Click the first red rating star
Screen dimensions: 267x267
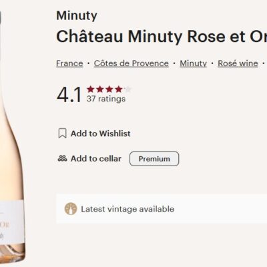pos(91,89)
